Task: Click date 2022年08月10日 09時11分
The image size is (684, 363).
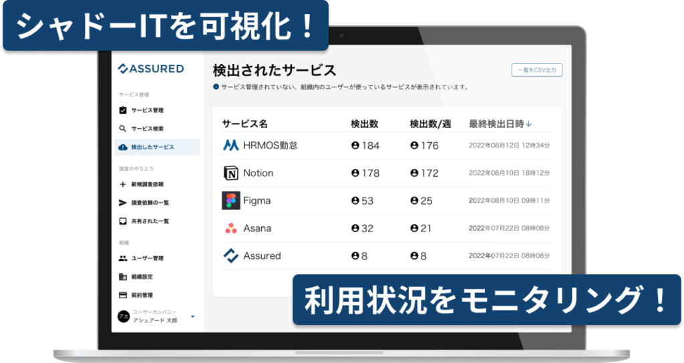Action: 509,200
